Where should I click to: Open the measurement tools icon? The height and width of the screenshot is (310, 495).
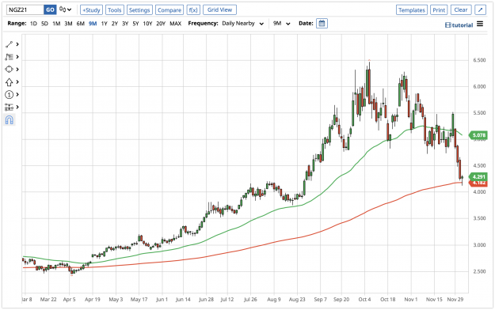point(10,108)
